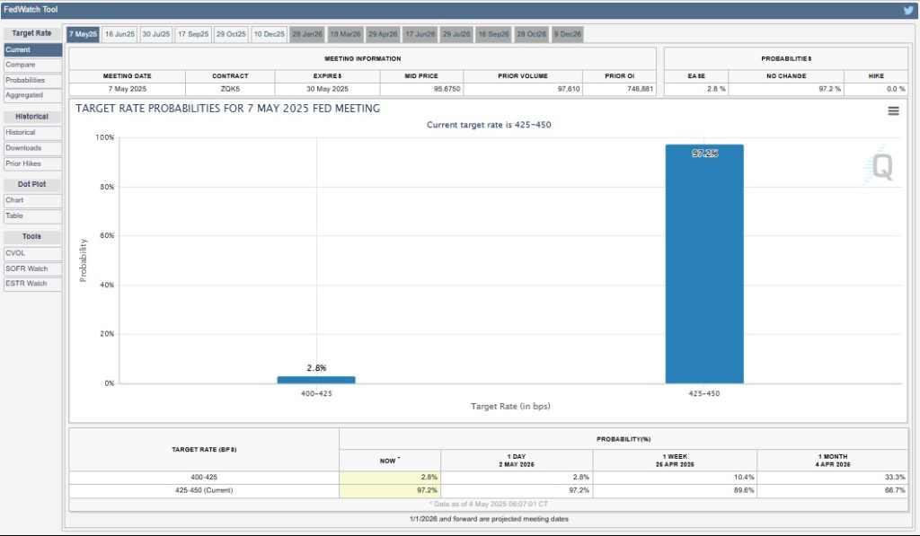Screen dimensions: 920x536
Task: Go to Historical data page
Action: pyautogui.click(x=32, y=133)
